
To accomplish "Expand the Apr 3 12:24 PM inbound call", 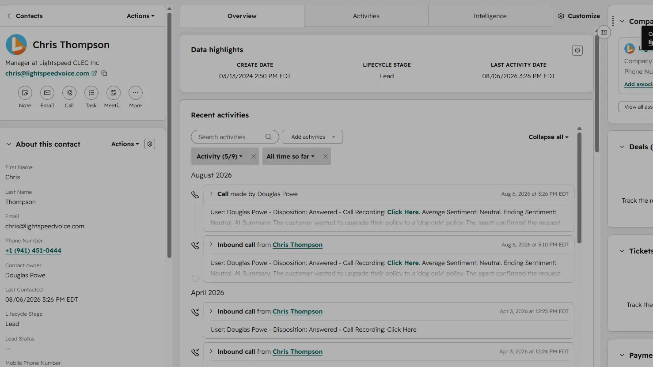I will 211,352.
